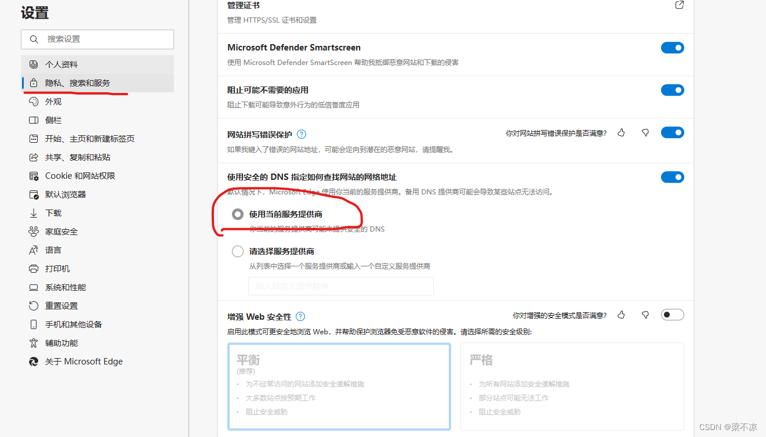Toggle off Microsoft Defender Smartscreen

point(672,48)
